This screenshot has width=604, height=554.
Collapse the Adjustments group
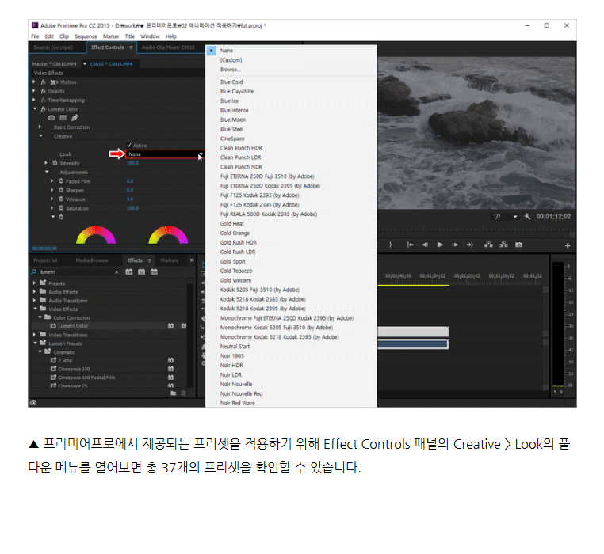pos(47,172)
